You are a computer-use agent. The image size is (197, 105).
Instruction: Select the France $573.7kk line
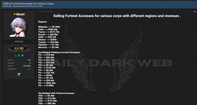(x=49, y=32)
